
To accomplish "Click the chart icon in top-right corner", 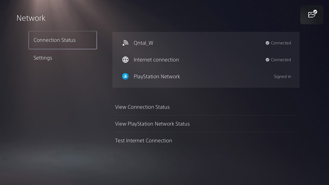I will tap(312, 15).
